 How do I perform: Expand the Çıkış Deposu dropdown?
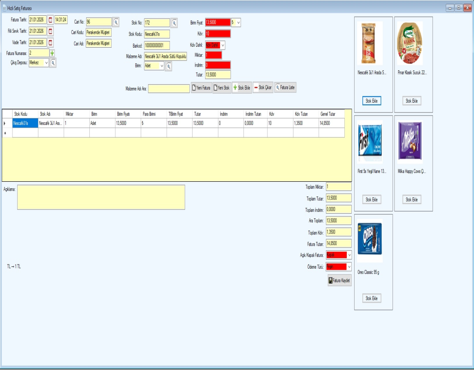click(46, 63)
